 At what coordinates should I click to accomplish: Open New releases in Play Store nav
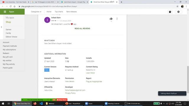(x=71, y=12)
